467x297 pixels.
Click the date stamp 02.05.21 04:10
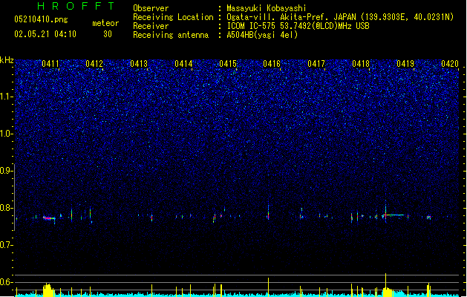pyautogui.click(x=45, y=34)
